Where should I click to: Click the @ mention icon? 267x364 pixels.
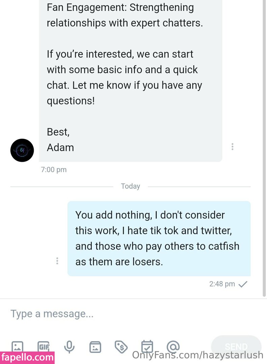173,346
